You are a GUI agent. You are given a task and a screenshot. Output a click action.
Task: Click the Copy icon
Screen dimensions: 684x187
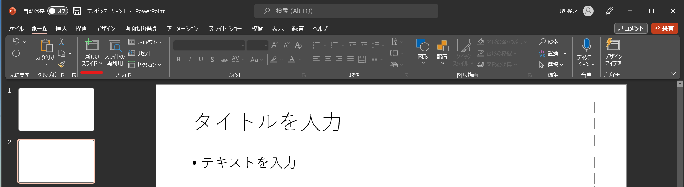pyautogui.click(x=62, y=54)
